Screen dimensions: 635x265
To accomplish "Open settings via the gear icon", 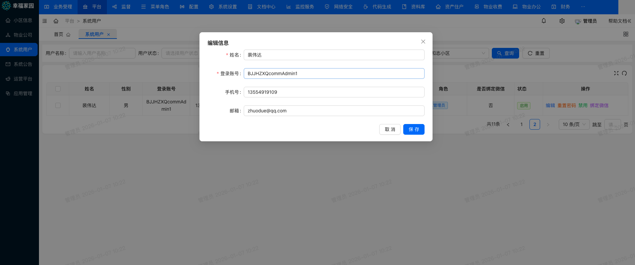I will pos(562,21).
